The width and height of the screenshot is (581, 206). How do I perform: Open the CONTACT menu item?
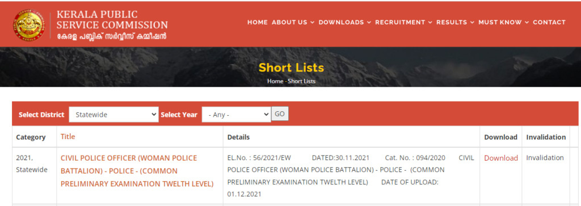click(549, 22)
